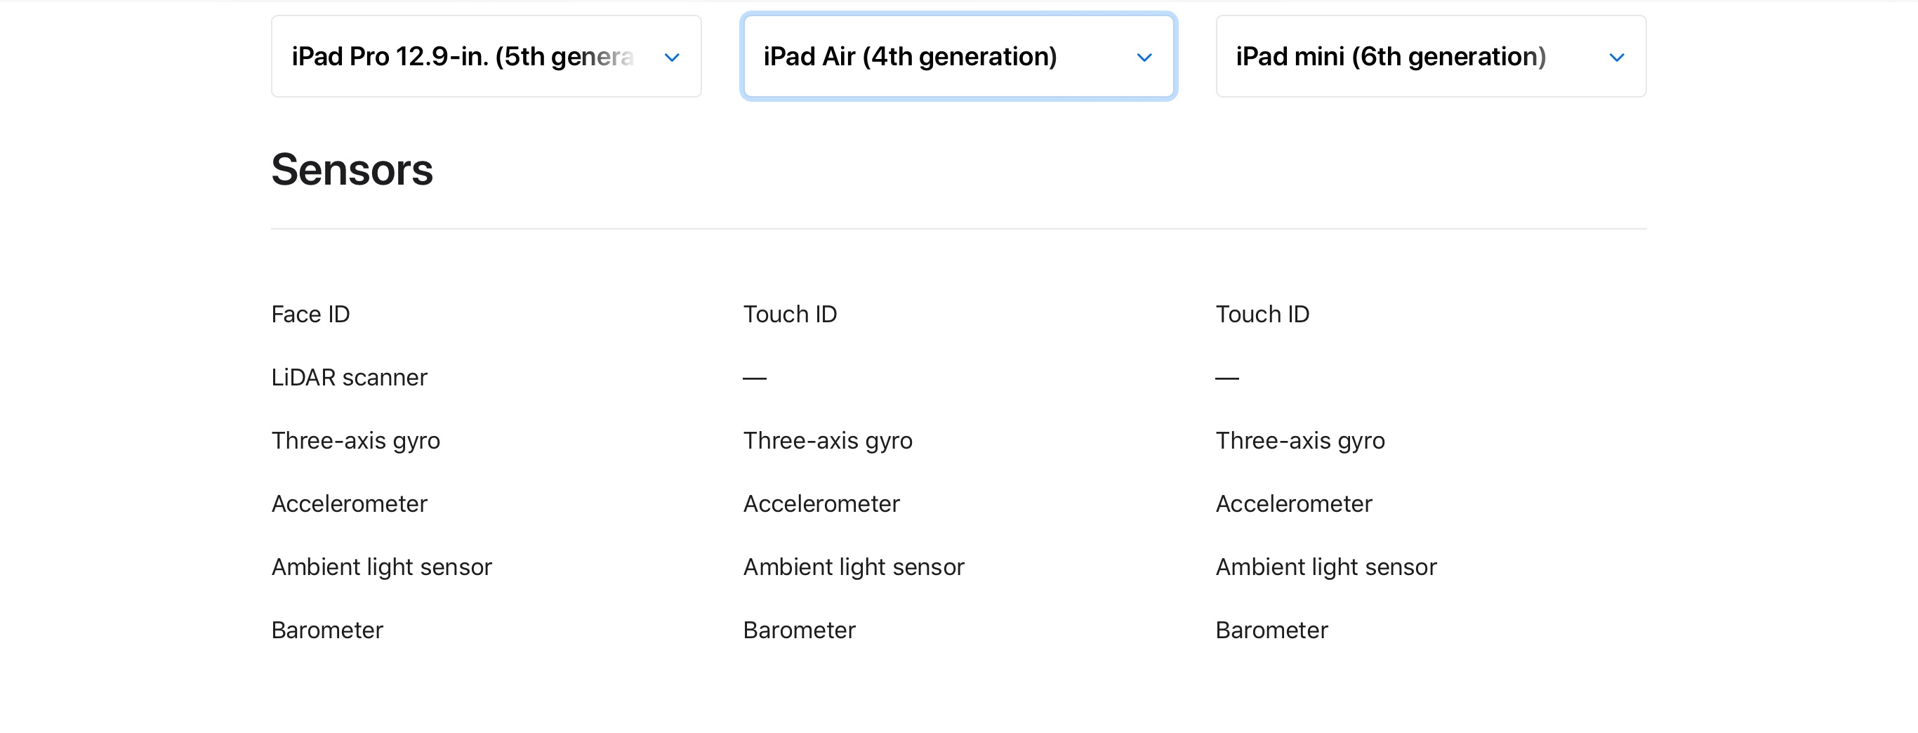Click Ambient light sensor in iPad Pro column
Screen dimensions: 1918x733
pos(381,567)
